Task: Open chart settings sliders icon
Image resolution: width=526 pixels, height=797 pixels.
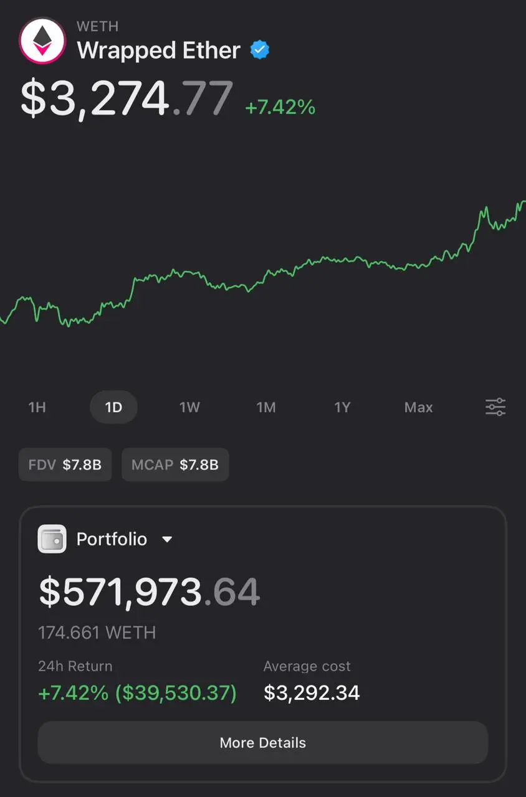Action: 495,407
